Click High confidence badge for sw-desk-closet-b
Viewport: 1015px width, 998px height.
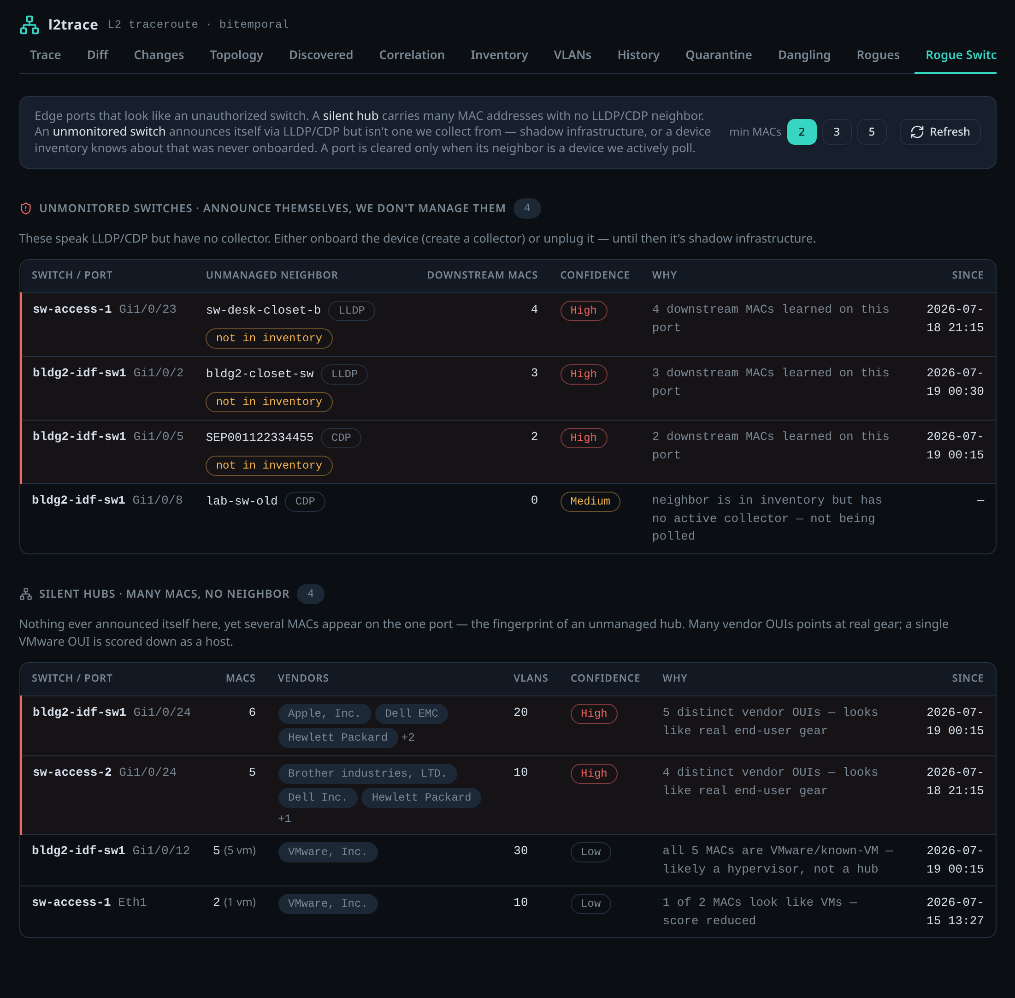(x=584, y=310)
